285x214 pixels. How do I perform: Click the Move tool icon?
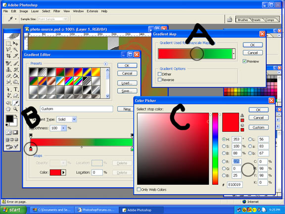tap(15, 44)
